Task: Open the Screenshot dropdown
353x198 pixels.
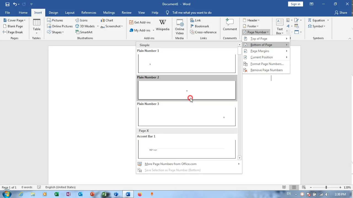Action: click(x=112, y=26)
